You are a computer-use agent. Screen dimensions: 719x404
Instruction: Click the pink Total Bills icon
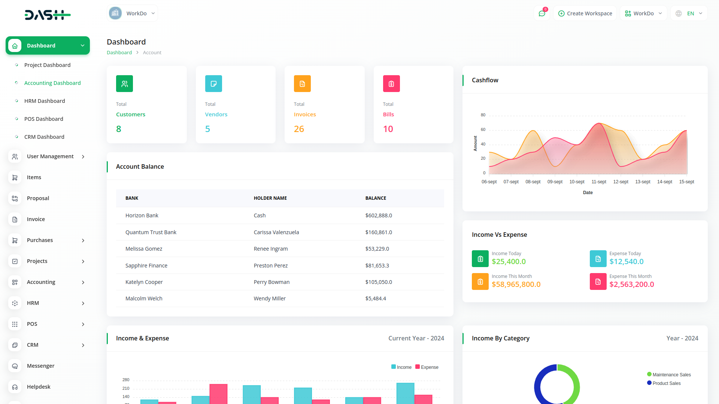[391, 83]
